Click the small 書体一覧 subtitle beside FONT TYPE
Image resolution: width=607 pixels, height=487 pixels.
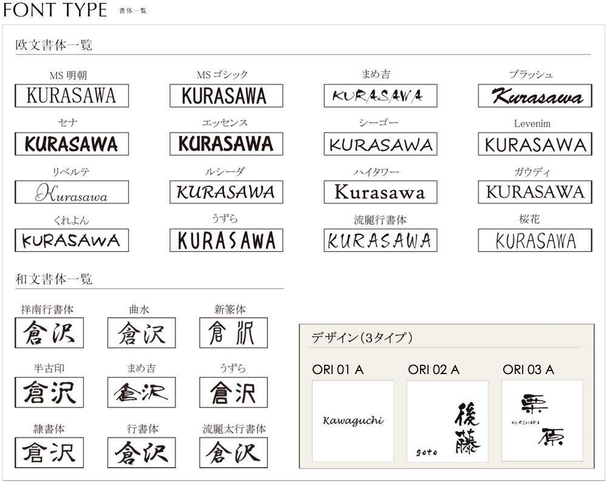point(133,11)
